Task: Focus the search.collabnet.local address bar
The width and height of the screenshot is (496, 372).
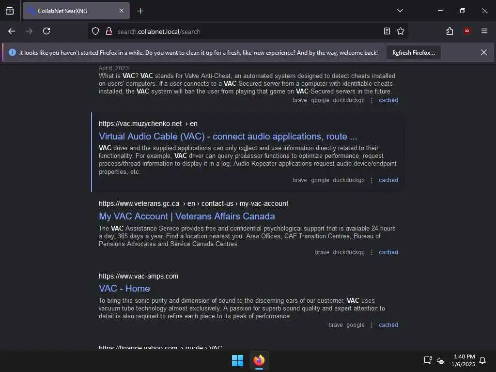Action: coord(248,31)
